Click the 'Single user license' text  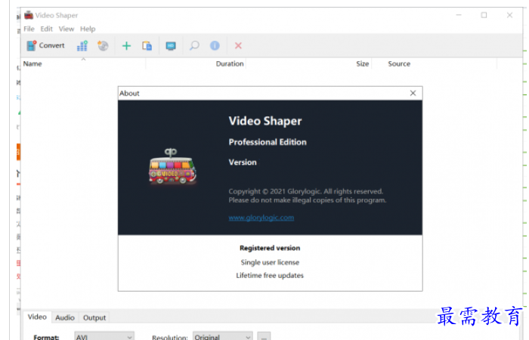(270, 262)
